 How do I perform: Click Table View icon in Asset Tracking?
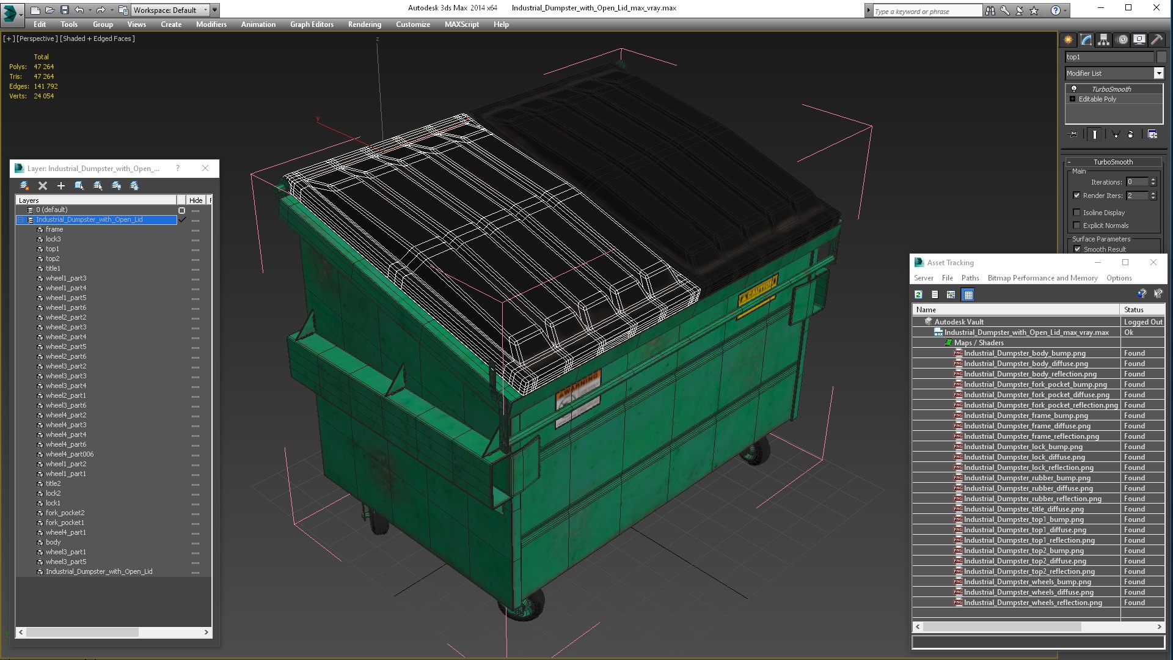[968, 295]
